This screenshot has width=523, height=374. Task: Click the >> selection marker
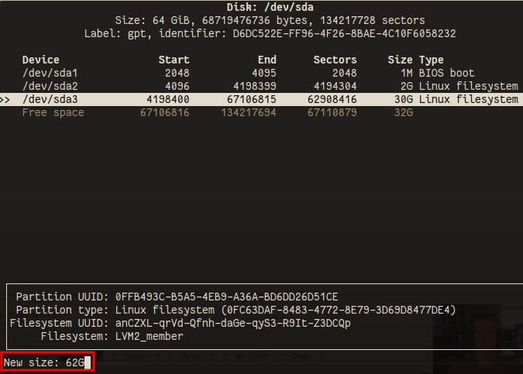click(6, 99)
